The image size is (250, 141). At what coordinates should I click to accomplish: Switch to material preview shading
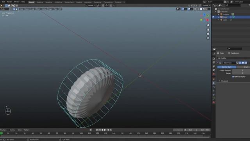[x=204, y=9]
